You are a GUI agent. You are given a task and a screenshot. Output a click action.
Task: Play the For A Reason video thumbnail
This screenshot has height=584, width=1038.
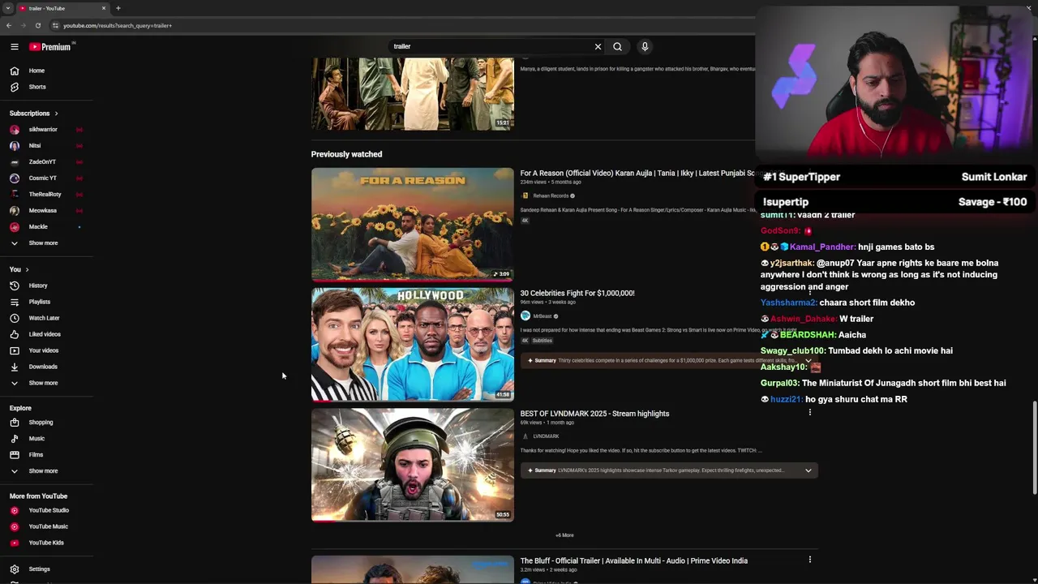point(413,224)
